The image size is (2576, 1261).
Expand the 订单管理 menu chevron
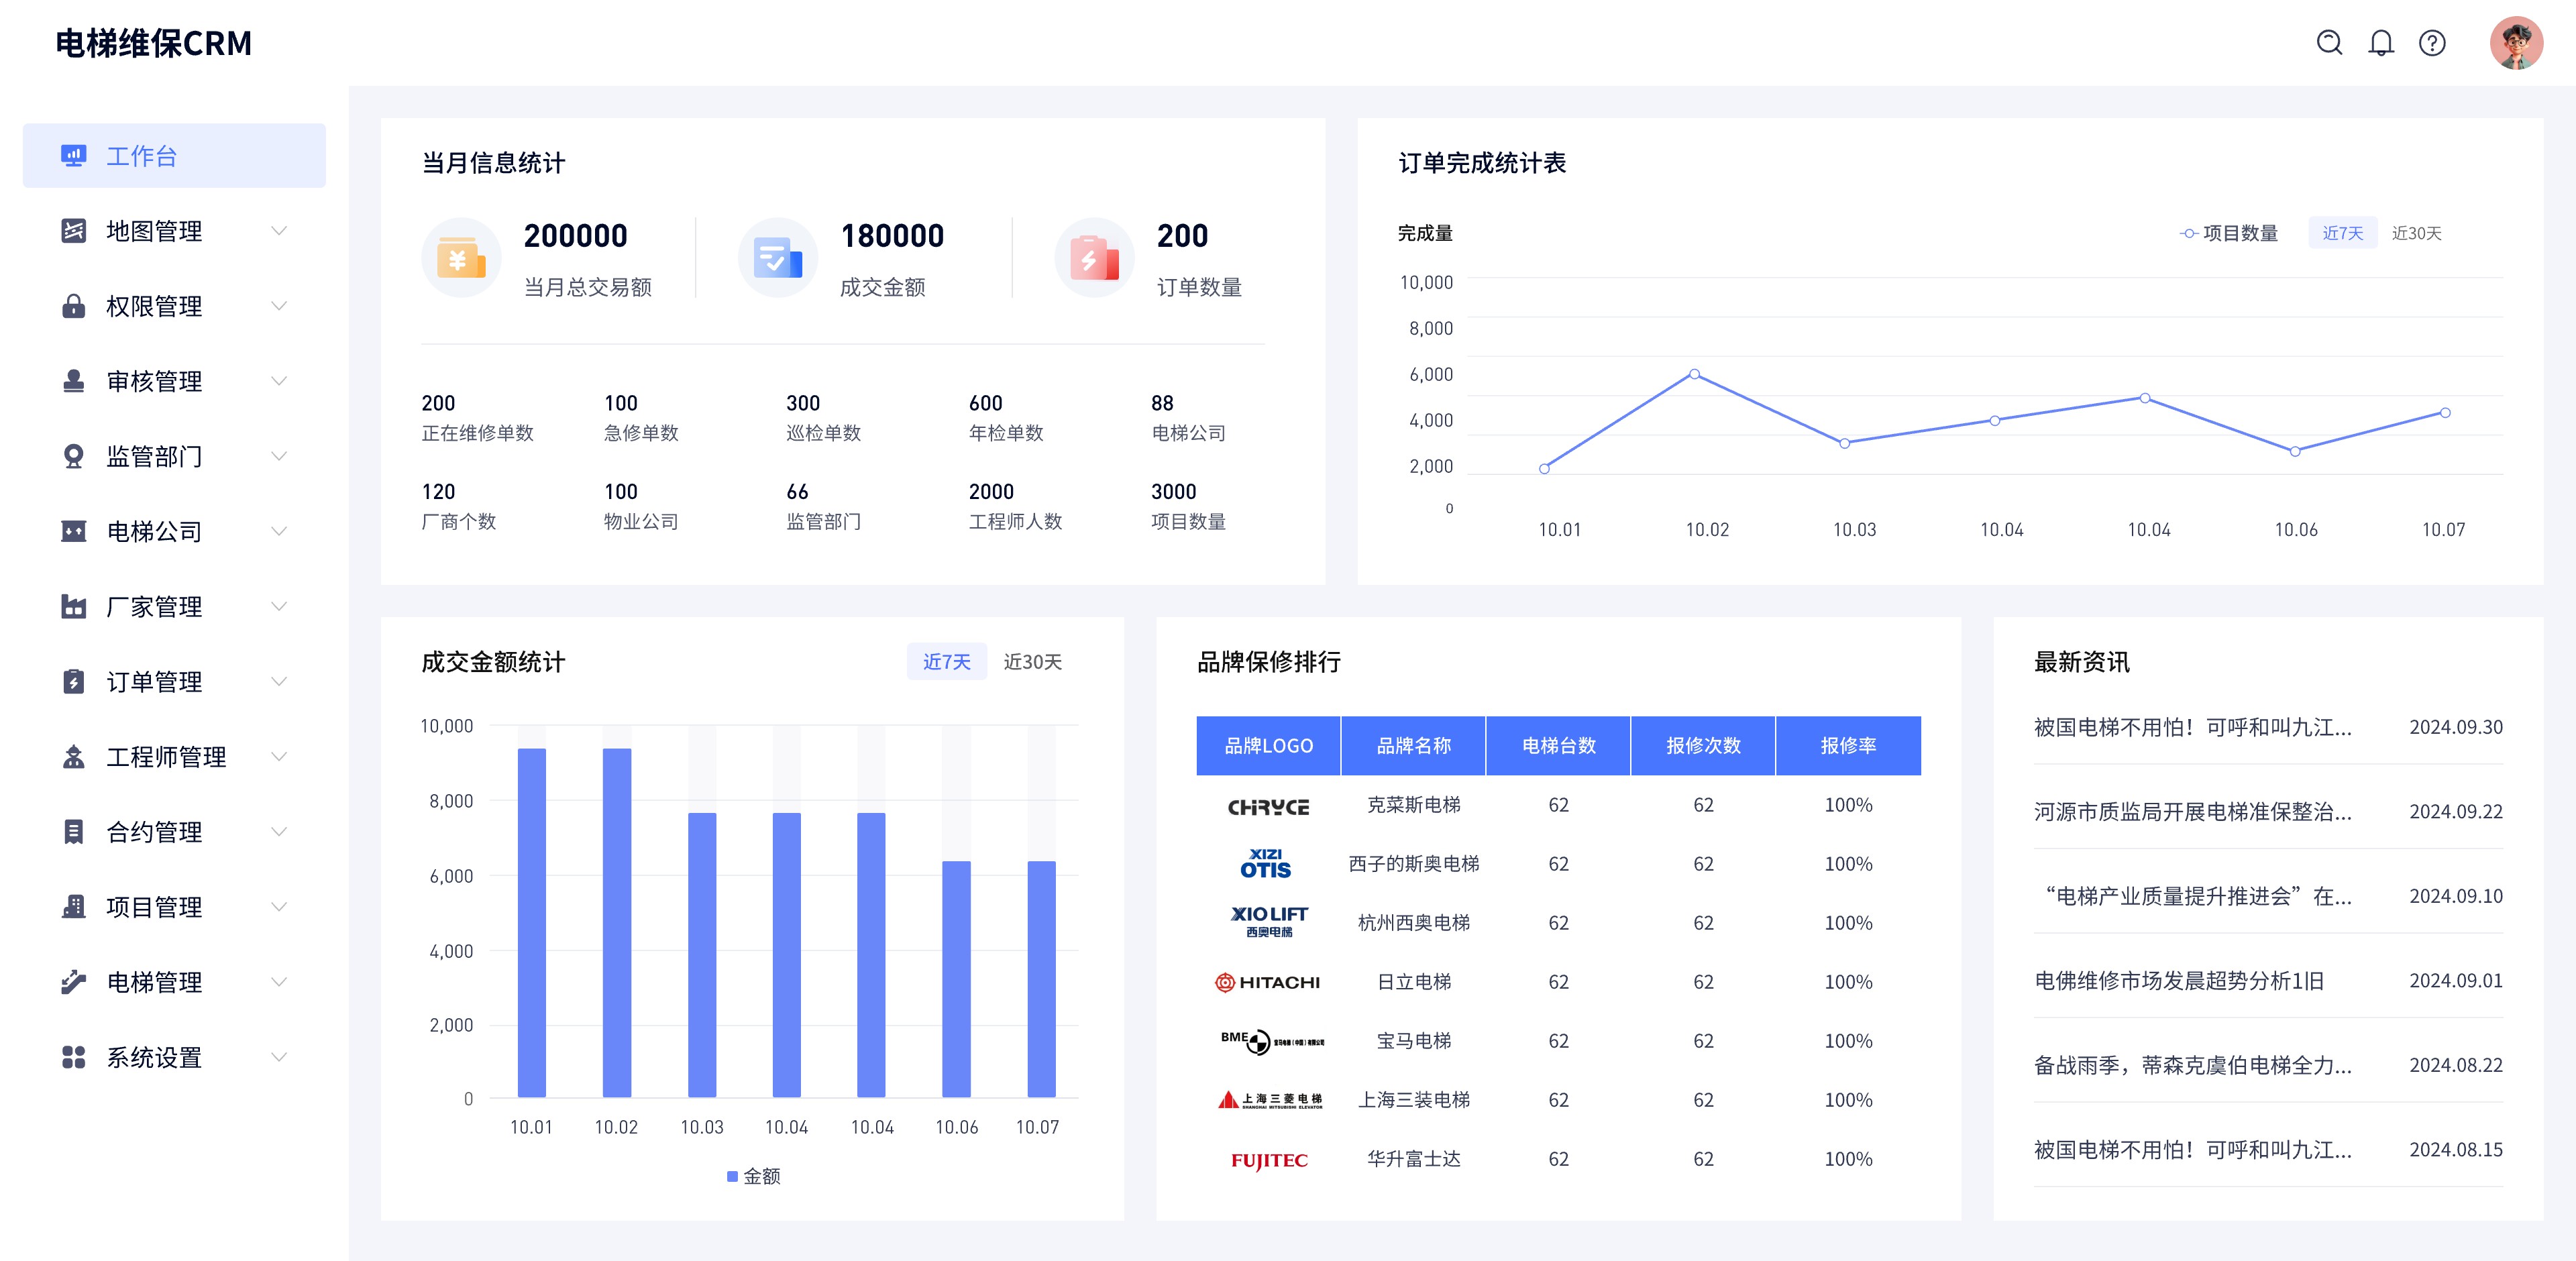(x=279, y=682)
